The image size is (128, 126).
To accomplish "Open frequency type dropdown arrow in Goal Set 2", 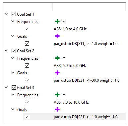I will (64, 58).
